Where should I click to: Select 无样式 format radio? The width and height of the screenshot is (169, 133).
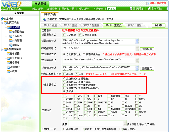[x=64, y=91]
